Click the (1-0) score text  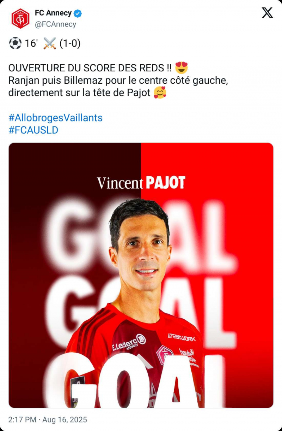(x=70, y=43)
